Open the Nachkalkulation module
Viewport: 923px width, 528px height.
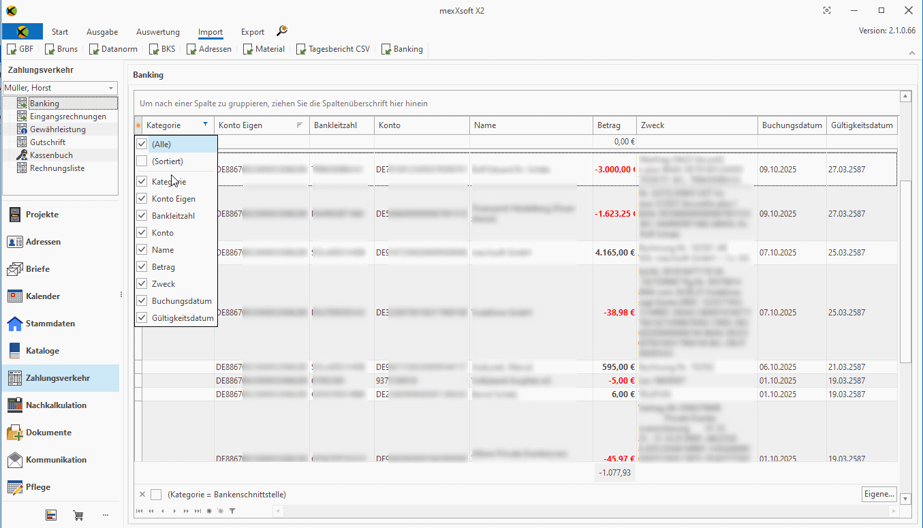60,405
